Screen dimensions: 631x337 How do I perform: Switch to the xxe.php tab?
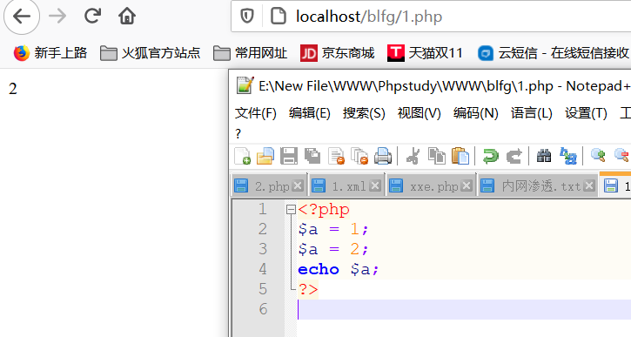pos(431,186)
